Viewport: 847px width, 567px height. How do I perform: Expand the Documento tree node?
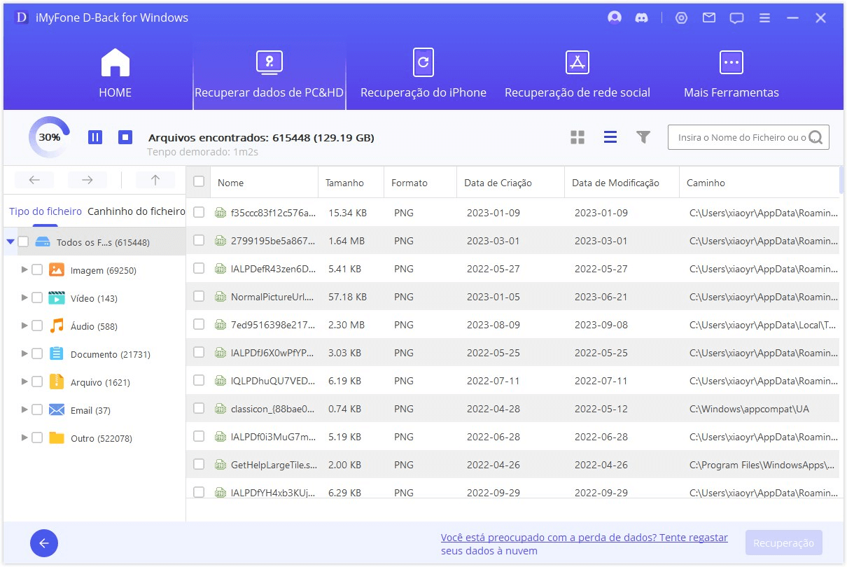click(x=24, y=353)
